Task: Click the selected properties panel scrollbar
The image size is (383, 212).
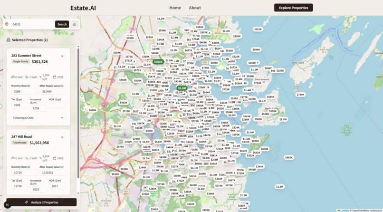Action: tap(78, 113)
